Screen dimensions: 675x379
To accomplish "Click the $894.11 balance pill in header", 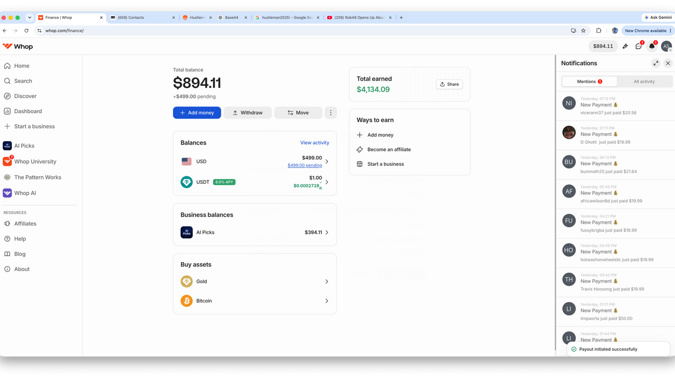I will tap(603, 46).
